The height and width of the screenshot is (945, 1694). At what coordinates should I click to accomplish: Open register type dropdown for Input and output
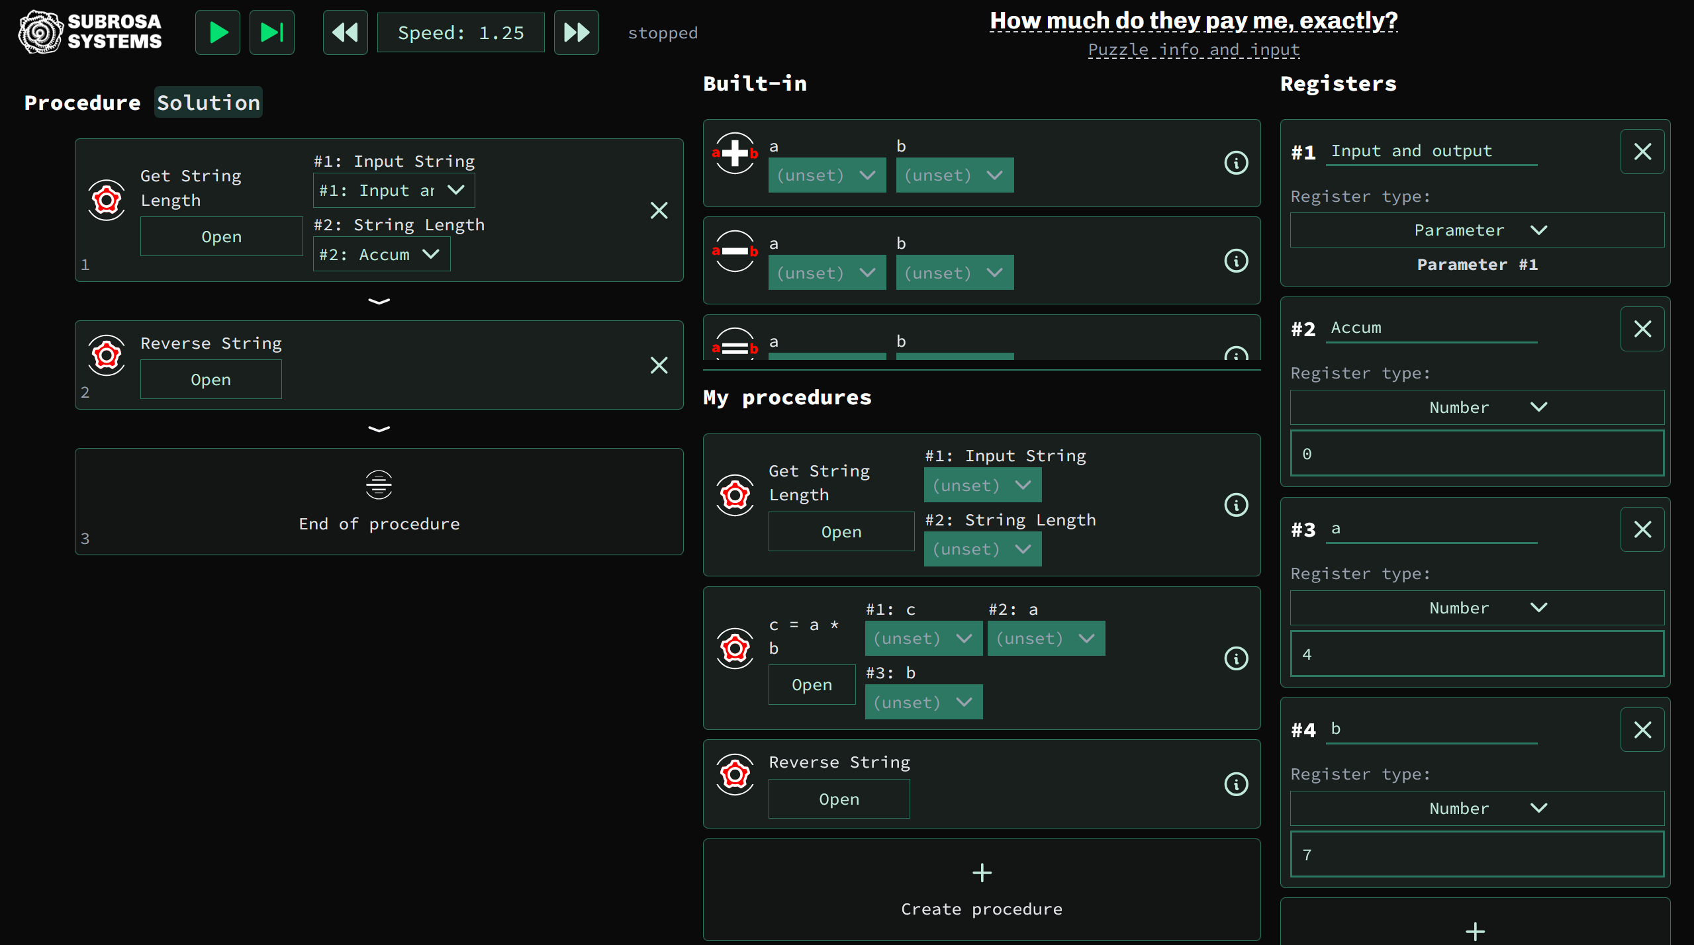tap(1476, 230)
